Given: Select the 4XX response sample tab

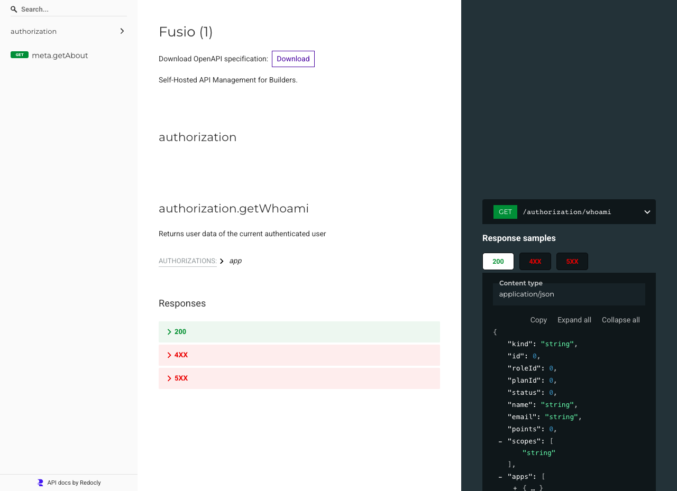Looking at the screenshot, I should pyautogui.click(x=535, y=262).
